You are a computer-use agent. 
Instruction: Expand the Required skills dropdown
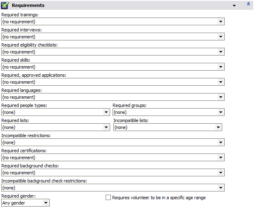[x=221, y=67]
